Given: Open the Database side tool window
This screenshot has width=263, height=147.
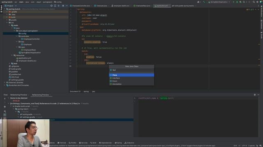Looking at the screenshot, I should tap(261, 24).
